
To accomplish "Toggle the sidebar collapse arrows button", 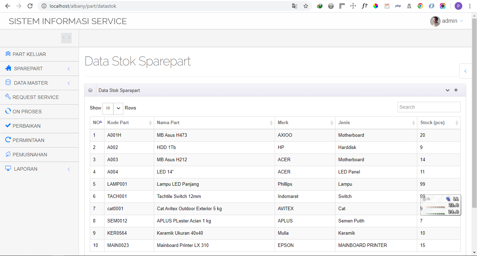I will click(66, 38).
